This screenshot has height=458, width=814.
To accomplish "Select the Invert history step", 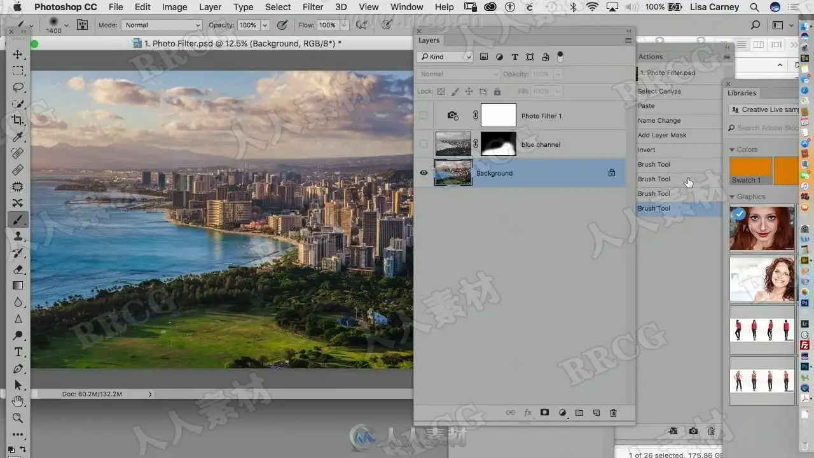I will pyautogui.click(x=646, y=150).
